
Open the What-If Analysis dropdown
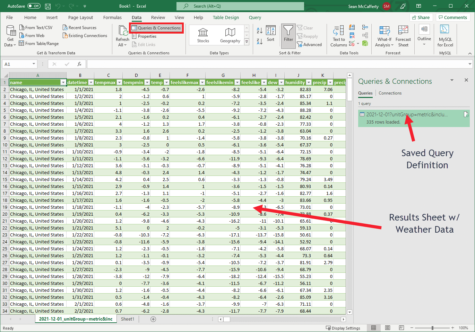tap(384, 36)
